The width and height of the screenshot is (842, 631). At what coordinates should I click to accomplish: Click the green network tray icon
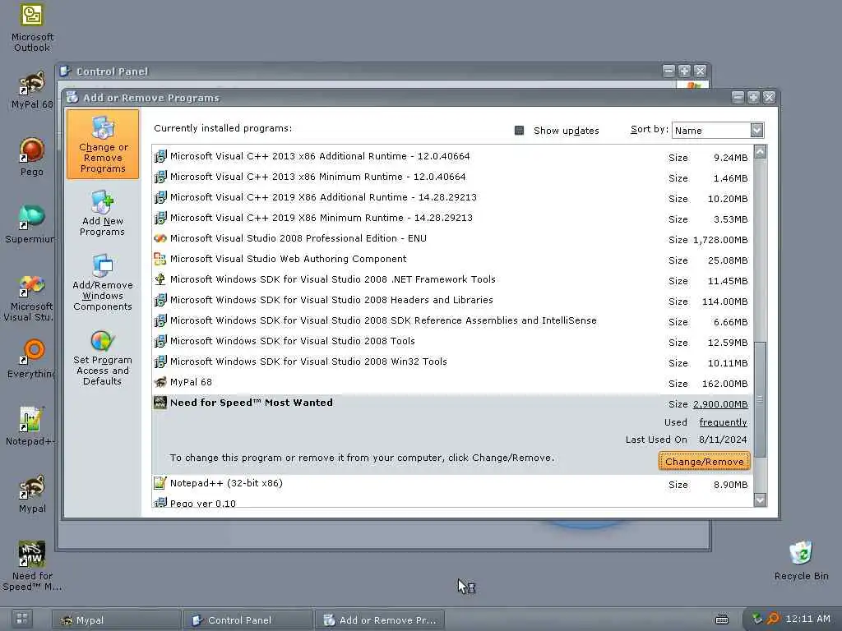(x=757, y=619)
